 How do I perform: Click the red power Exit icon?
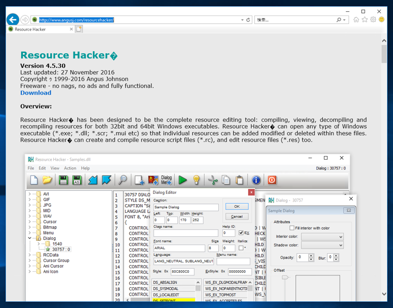(x=272, y=180)
